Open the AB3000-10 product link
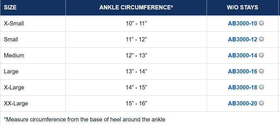The image size is (280, 126). pos(243,23)
